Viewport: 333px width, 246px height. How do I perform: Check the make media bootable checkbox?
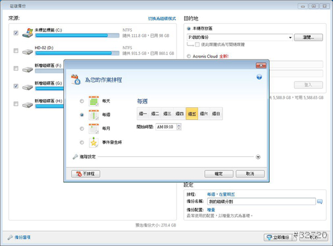(197, 44)
